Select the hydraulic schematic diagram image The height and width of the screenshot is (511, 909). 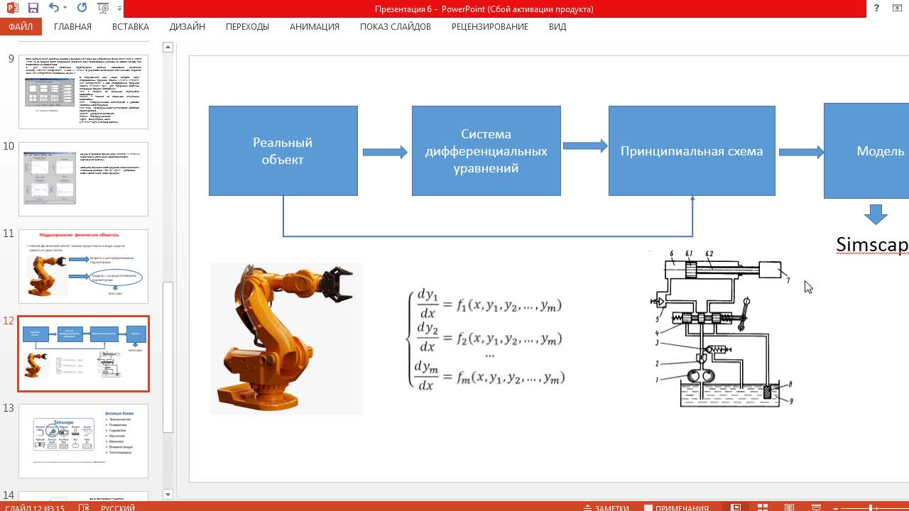point(723,329)
